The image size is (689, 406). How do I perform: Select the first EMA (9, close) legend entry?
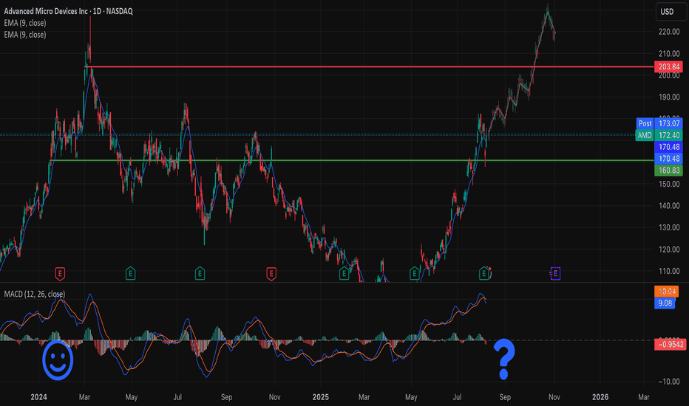[x=25, y=23]
